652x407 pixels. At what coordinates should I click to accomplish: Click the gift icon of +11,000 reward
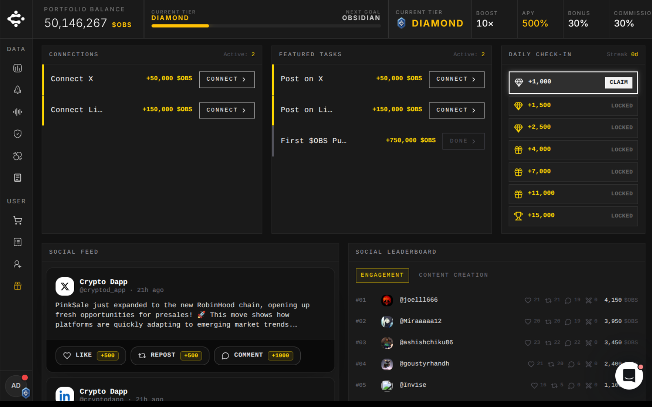point(518,194)
